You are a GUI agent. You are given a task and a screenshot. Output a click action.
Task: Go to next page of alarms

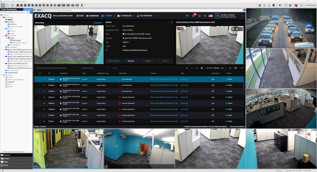[x=197, y=68]
